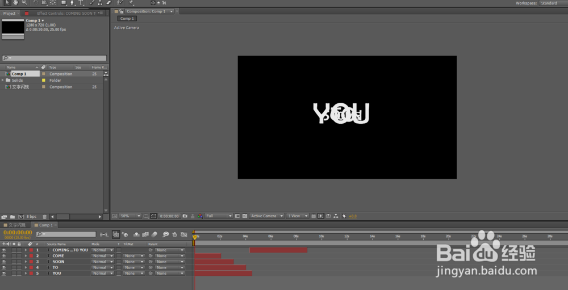The image size is (568, 290).
Task: Select the Pan Behind anchor tool
Action: (x=53, y=2)
